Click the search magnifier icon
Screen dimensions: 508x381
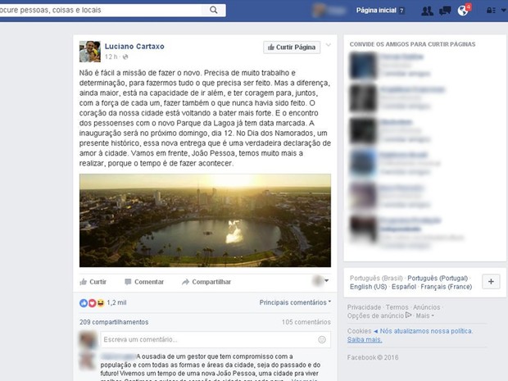(x=214, y=10)
